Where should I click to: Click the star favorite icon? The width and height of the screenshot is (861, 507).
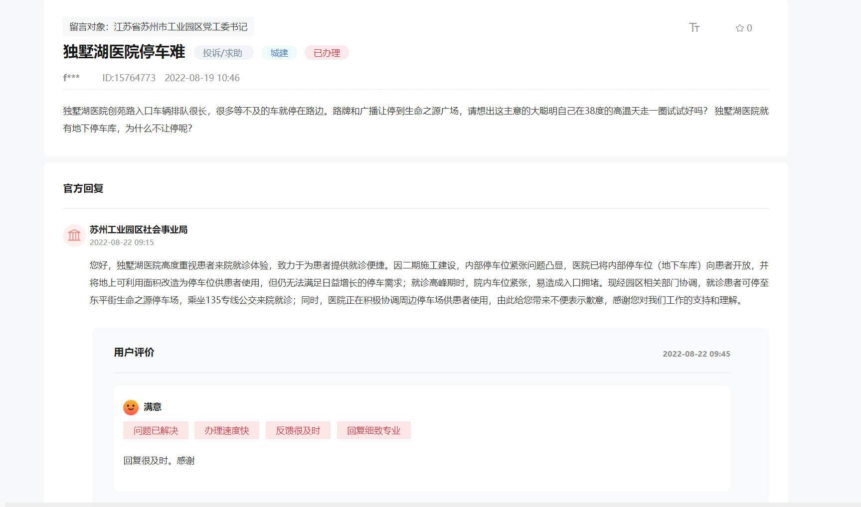[x=739, y=28]
